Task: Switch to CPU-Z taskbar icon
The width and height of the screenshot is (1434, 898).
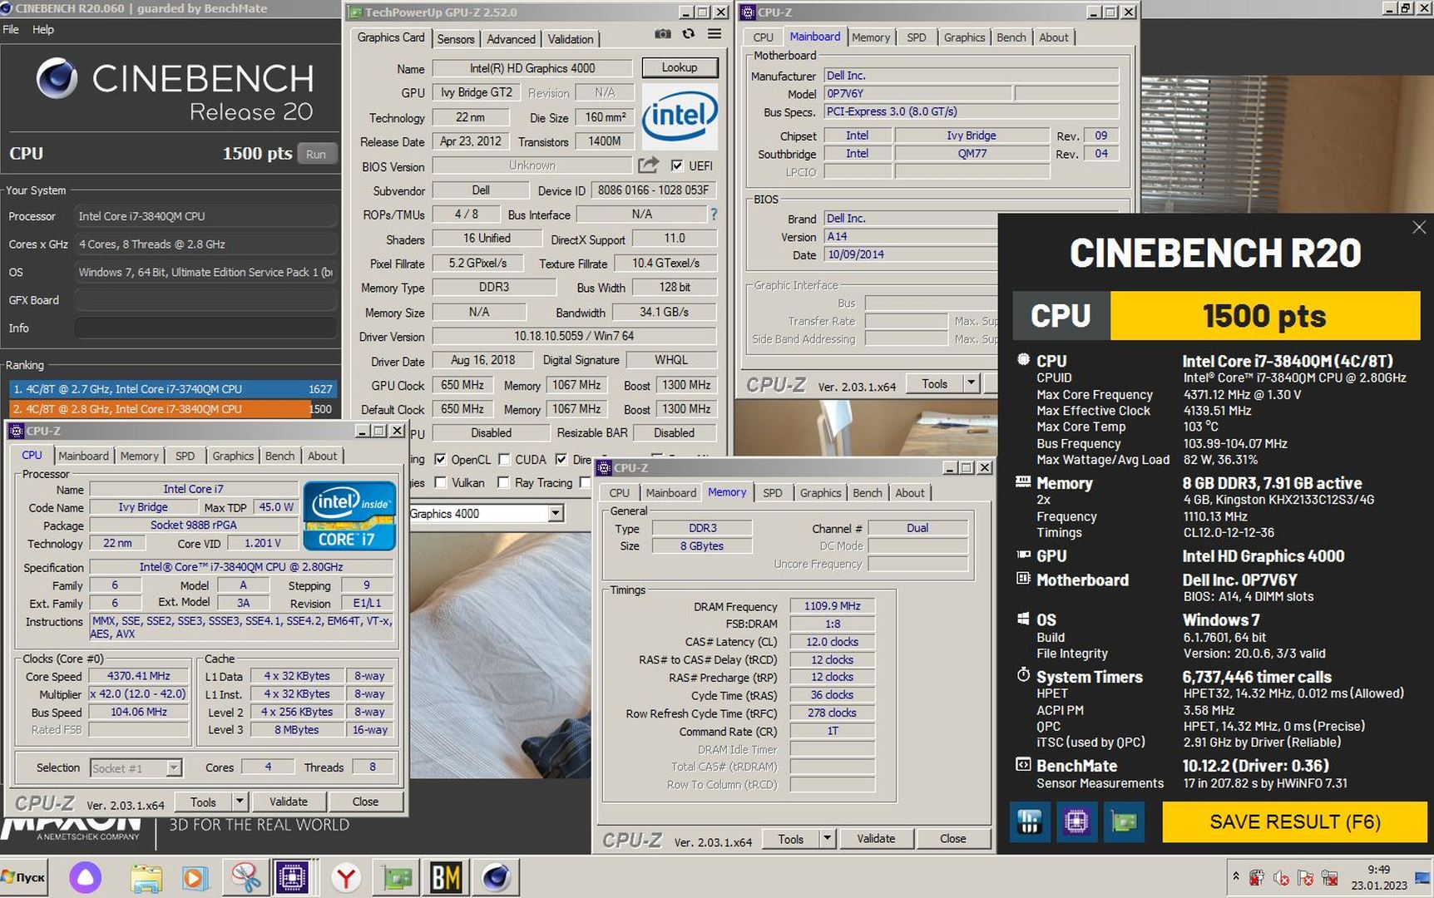Action: click(292, 877)
